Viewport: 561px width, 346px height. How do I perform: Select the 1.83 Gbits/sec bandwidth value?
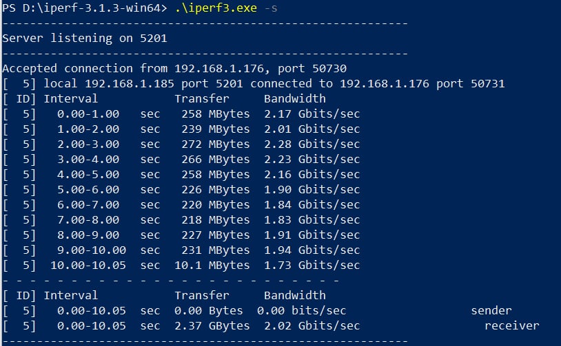point(312,220)
